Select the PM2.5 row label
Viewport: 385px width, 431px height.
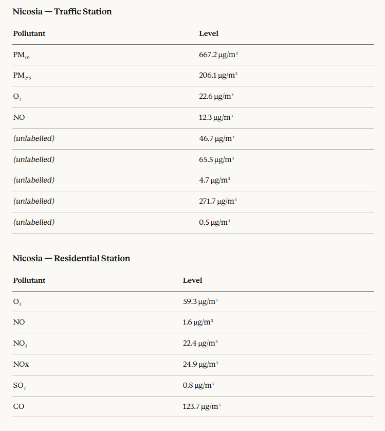pyautogui.click(x=22, y=76)
